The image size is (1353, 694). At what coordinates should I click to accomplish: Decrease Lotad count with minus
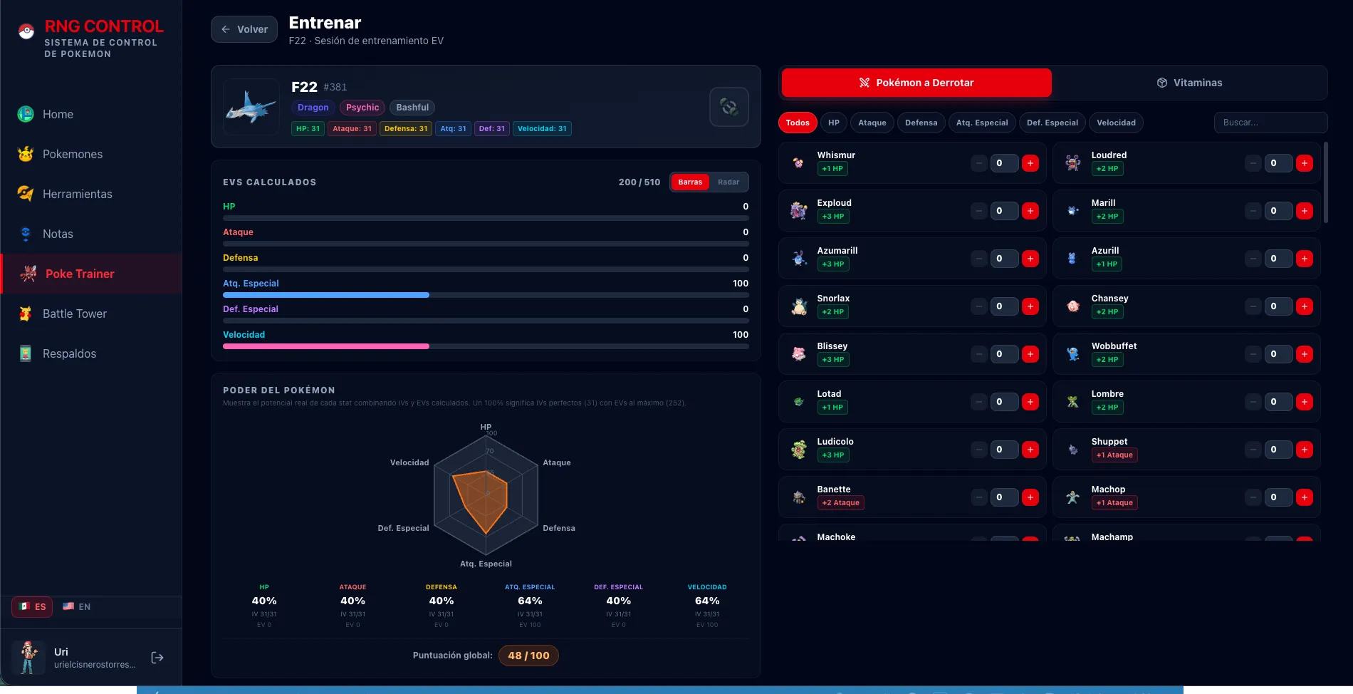(979, 402)
